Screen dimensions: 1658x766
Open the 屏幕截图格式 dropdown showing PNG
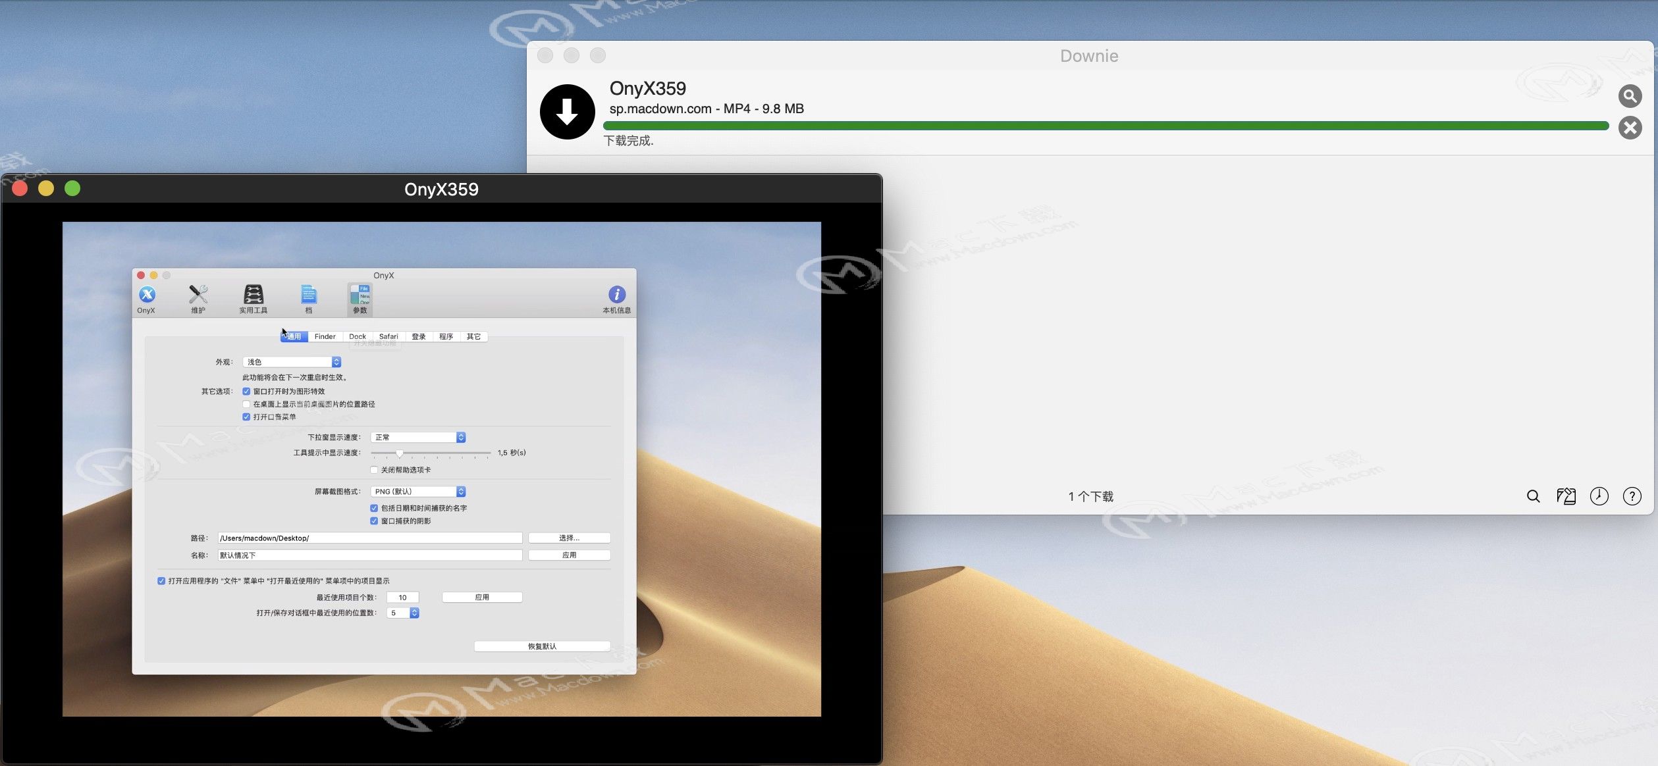(418, 492)
